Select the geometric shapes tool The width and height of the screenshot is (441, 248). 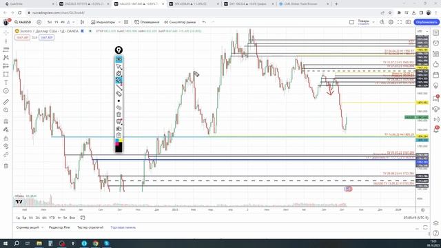point(6,74)
